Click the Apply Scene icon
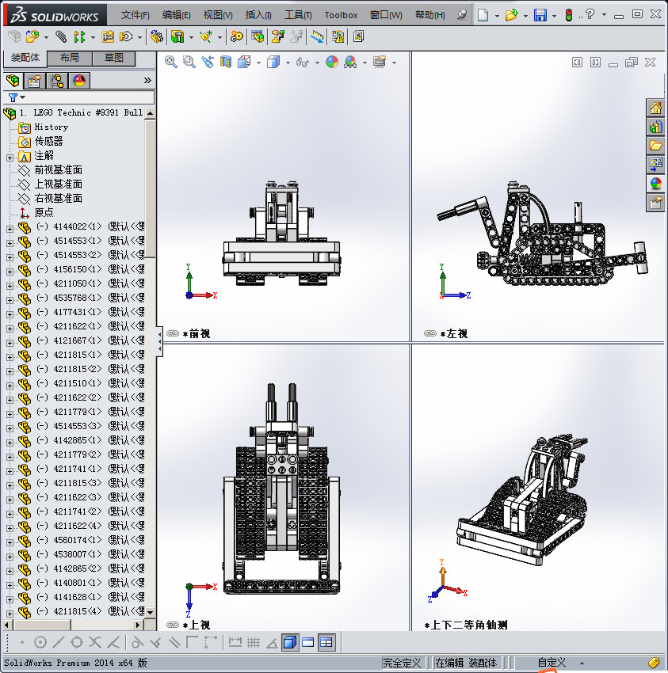Image resolution: width=668 pixels, height=673 pixels. pyautogui.click(x=350, y=62)
